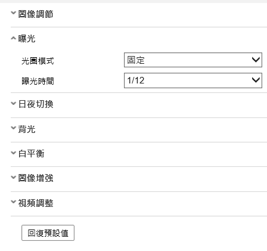
Task: Open the 背光 section heading
Action: (x=27, y=129)
